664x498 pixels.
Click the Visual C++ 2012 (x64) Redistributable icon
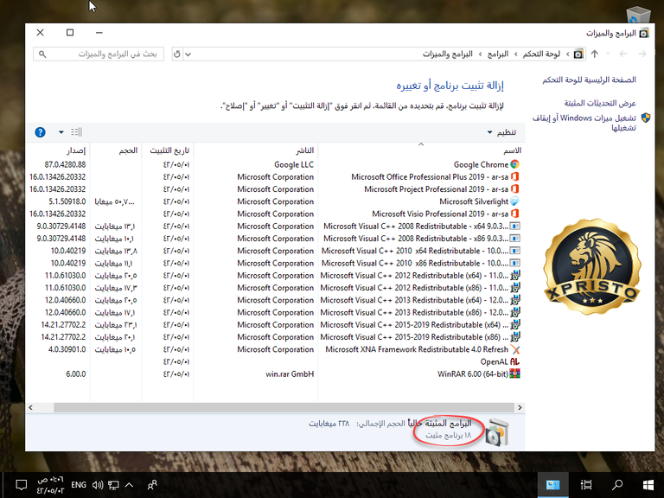click(x=515, y=275)
